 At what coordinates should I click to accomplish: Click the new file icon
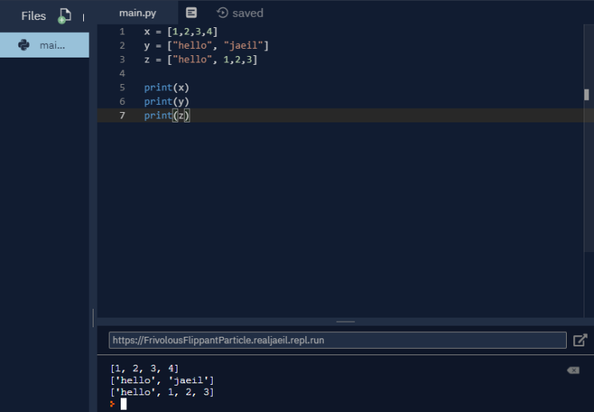pos(65,16)
